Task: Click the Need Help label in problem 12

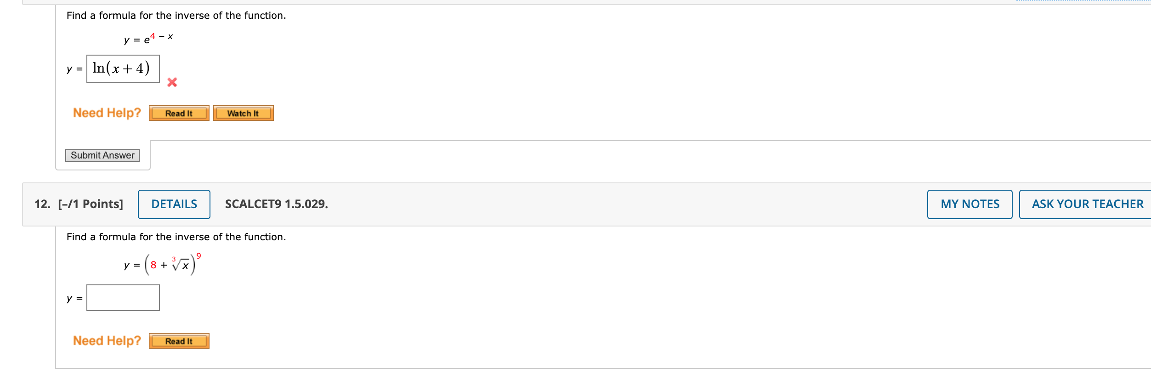Action: pos(107,340)
